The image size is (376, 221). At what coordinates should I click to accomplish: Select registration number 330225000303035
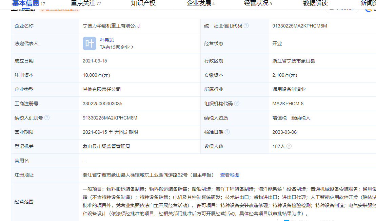click(x=102, y=104)
